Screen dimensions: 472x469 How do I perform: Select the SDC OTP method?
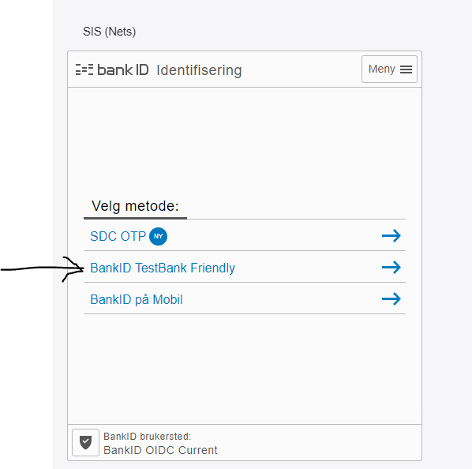(x=245, y=235)
